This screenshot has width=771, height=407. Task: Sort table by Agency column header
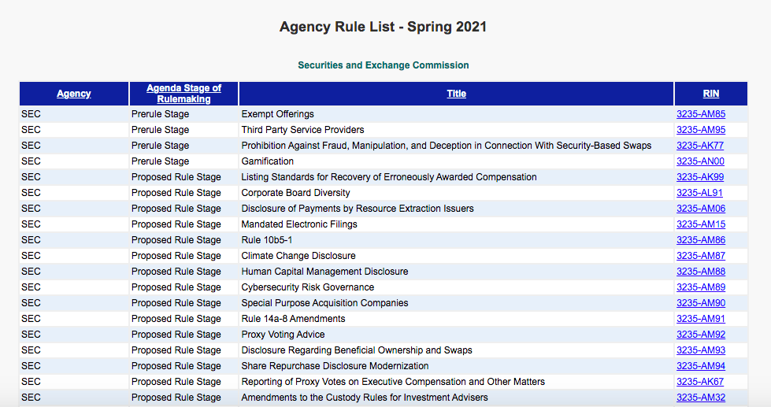74,94
